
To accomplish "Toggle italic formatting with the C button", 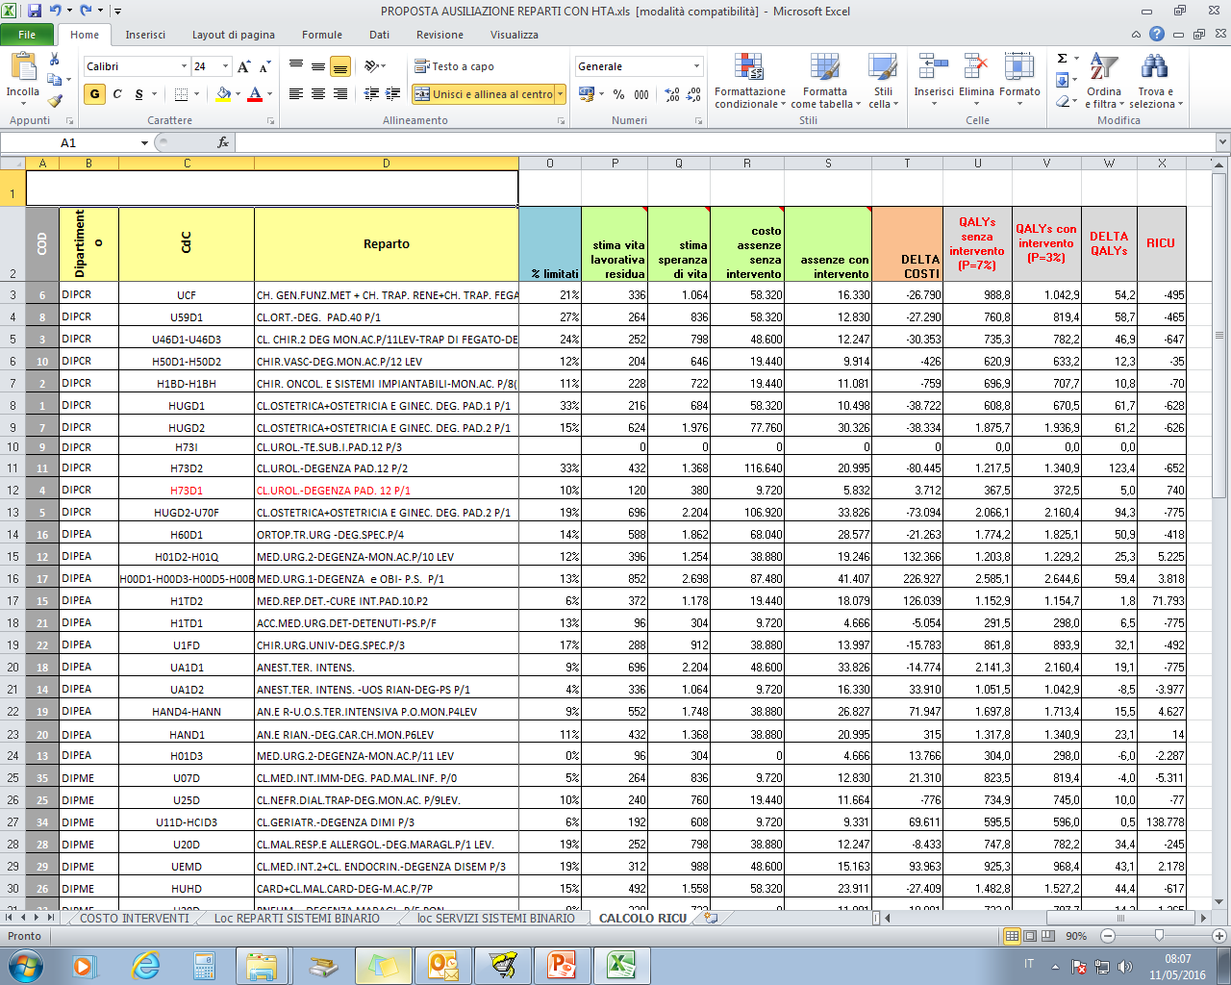I will pos(117,93).
